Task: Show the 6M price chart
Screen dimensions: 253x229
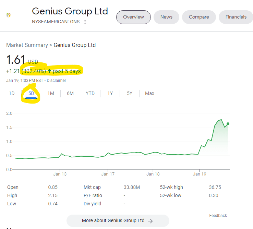Action: tap(70, 93)
